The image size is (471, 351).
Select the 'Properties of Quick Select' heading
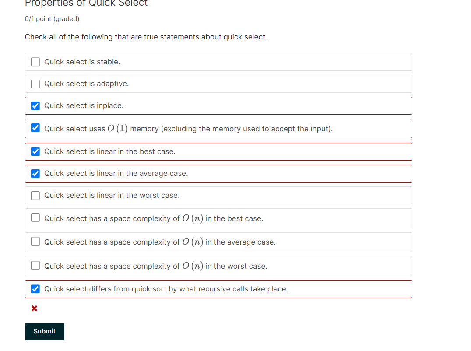click(86, 4)
